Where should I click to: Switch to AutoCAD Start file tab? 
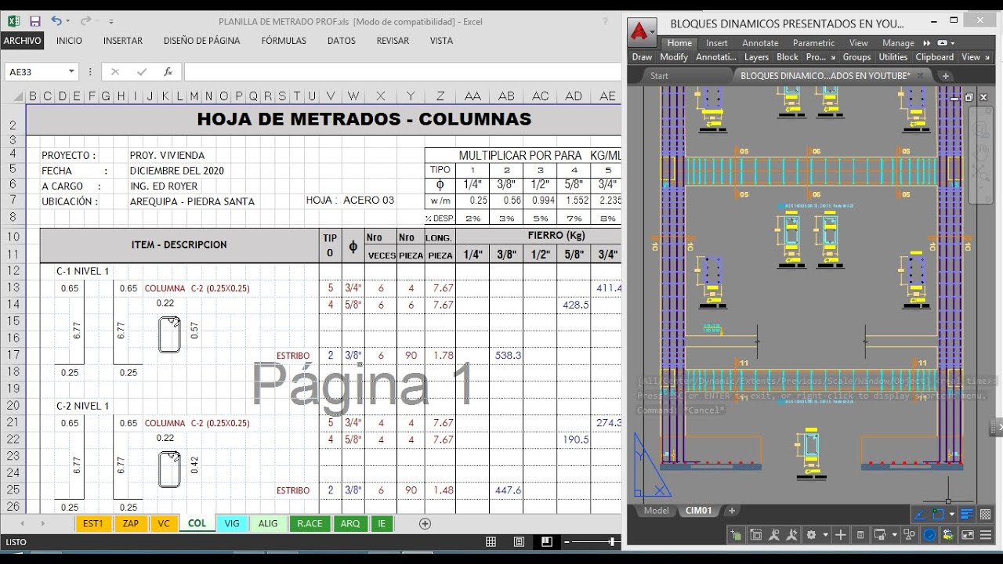tap(659, 76)
